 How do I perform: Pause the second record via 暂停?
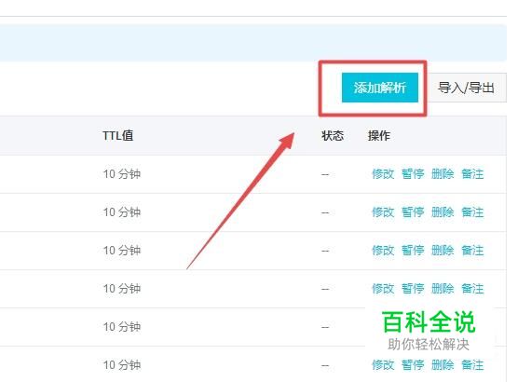click(x=413, y=212)
